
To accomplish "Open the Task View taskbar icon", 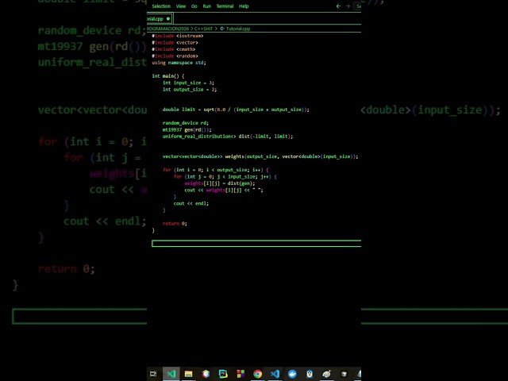I will coord(153,374).
